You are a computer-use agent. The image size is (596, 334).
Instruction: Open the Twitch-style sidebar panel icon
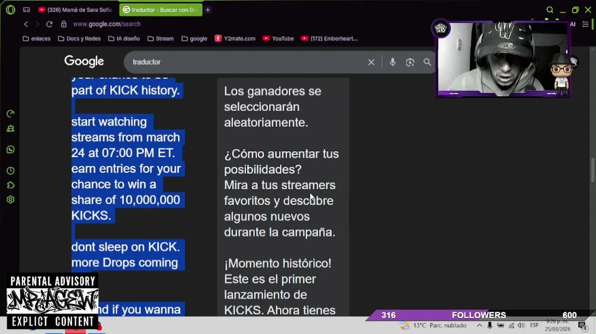tap(11, 129)
